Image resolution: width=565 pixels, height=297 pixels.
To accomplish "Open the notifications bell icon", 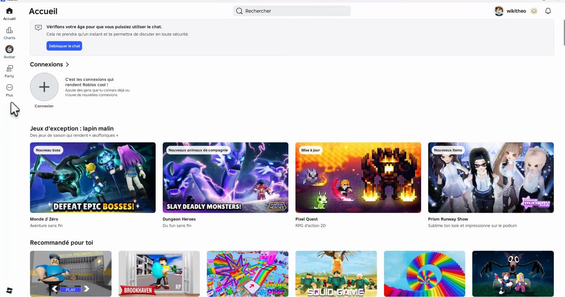I will (548, 11).
